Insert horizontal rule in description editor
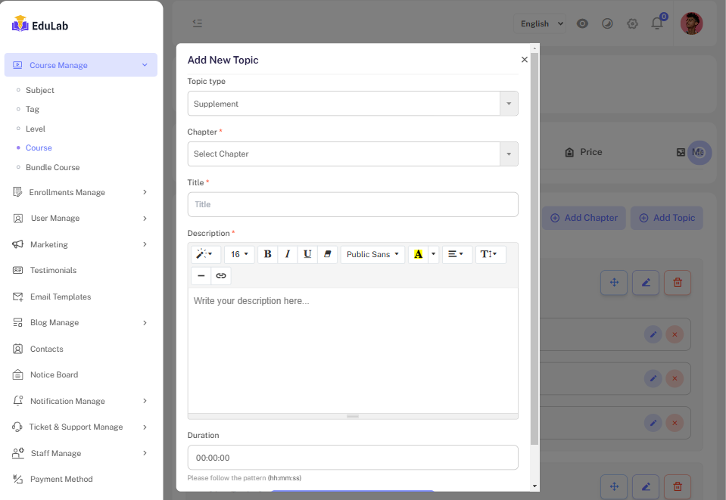The height and width of the screenshot is (500, 726). (201, 276)
